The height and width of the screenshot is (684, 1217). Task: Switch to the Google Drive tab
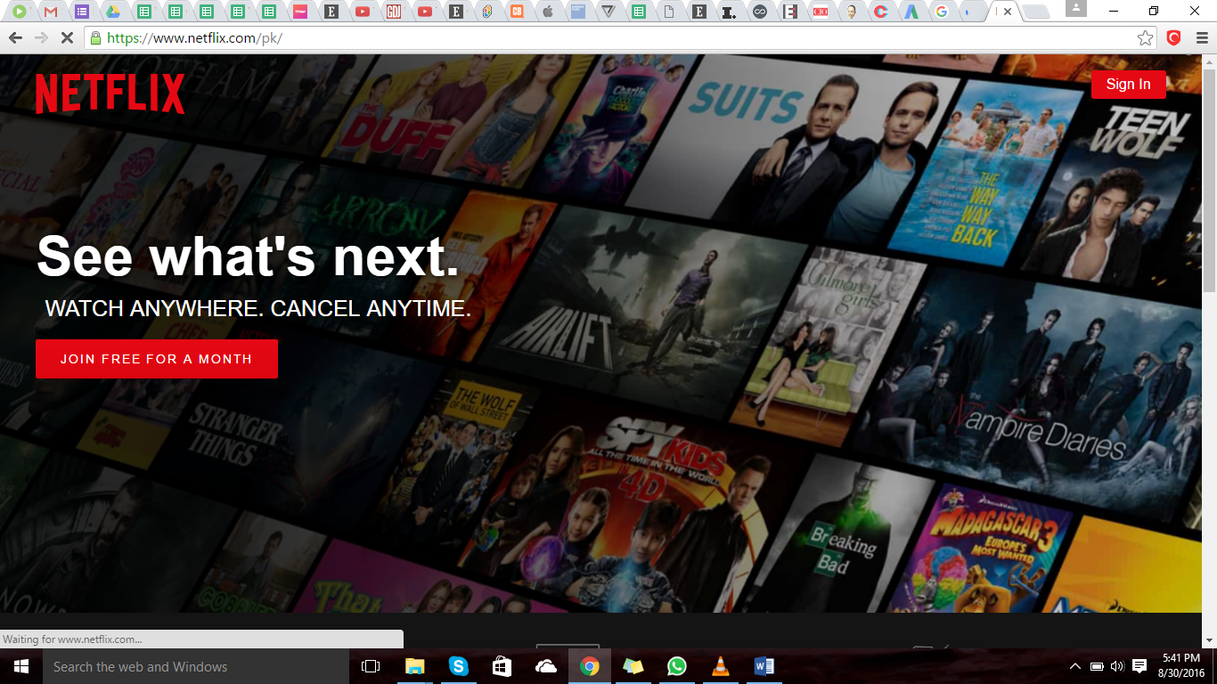113,12
